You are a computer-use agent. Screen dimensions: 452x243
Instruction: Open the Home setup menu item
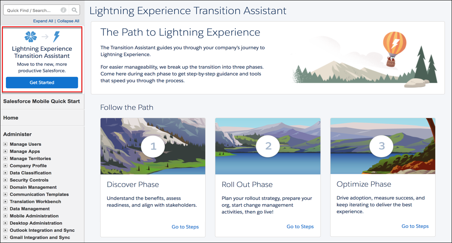10,118
